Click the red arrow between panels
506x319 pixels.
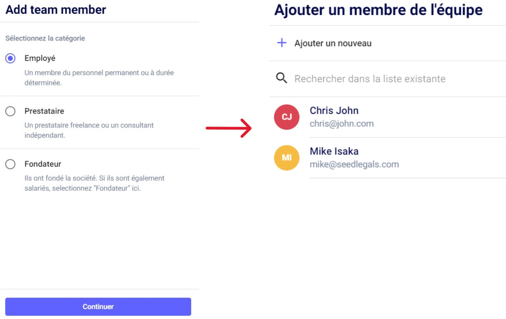pos(228,128)
